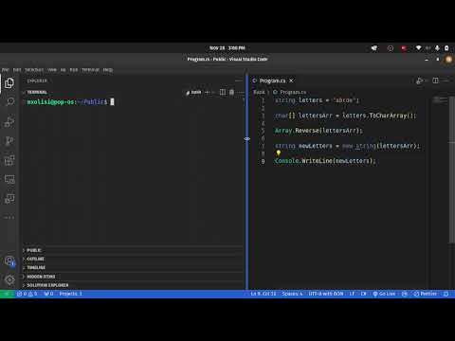Click the Projects: 1 status item
The height and width of the screenshot is (341, 455).
70,294
